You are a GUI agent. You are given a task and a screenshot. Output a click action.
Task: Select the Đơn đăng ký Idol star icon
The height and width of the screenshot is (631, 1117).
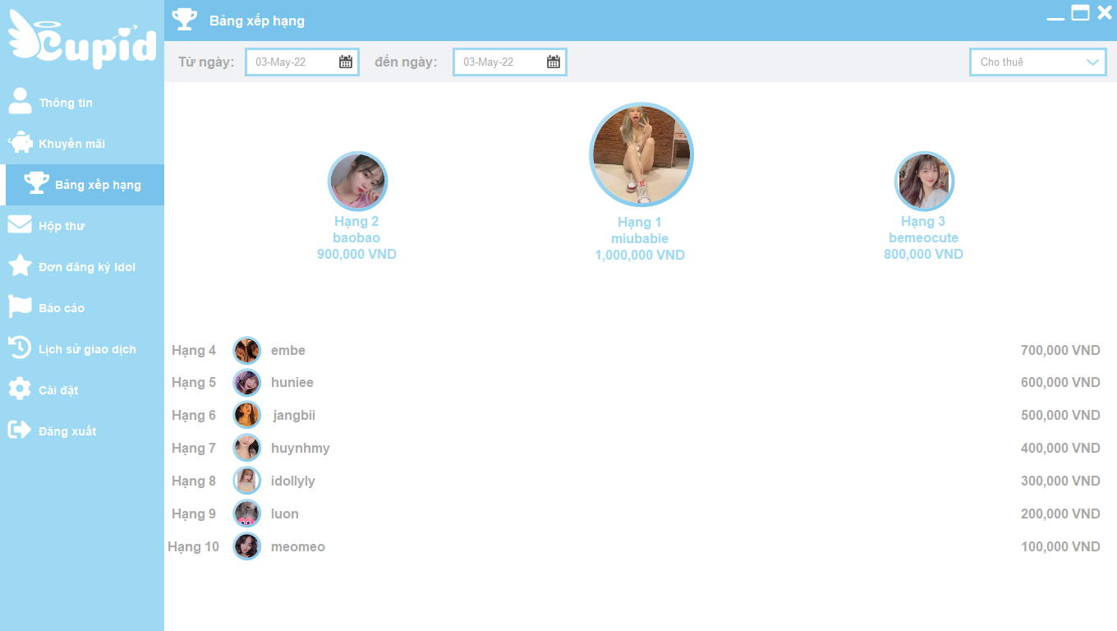click(20, 266)
